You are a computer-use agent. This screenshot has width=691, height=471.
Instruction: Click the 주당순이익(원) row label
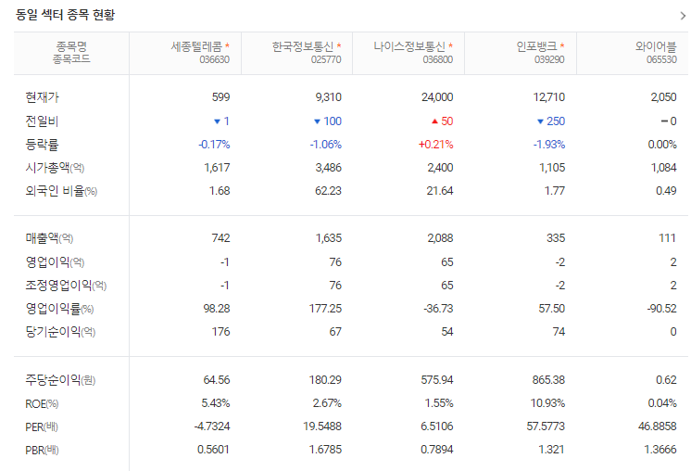[x=60, y=380]
